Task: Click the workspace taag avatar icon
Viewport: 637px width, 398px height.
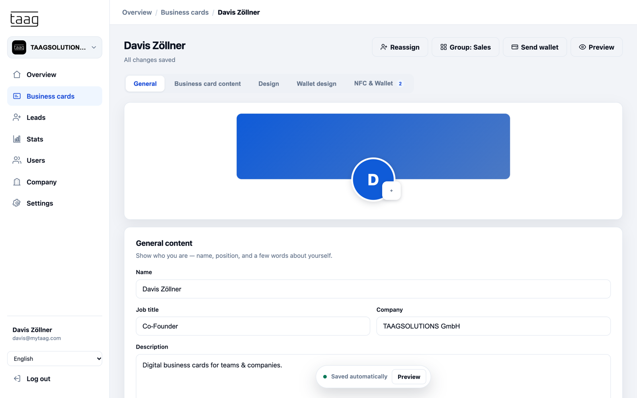Action: click(19, 47)
